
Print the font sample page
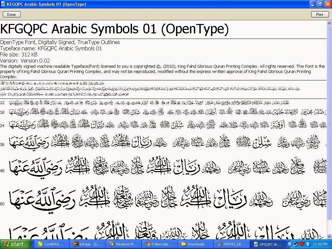click(x=320, y=14)
